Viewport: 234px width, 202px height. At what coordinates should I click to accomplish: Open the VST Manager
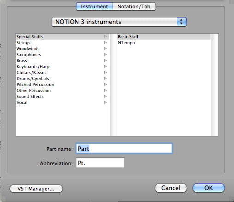click(x=36, y=189)
